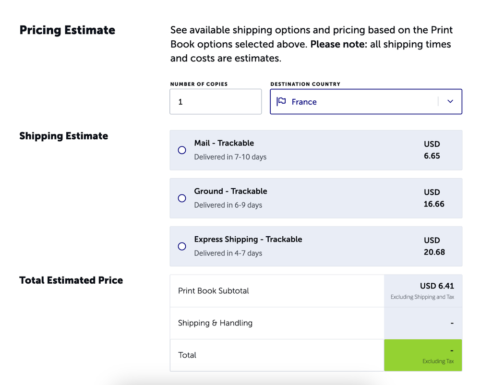This screenshot has width=480, height=385.
Task: Select Express Shipping - Trackable option
Action: coord(181,246)
